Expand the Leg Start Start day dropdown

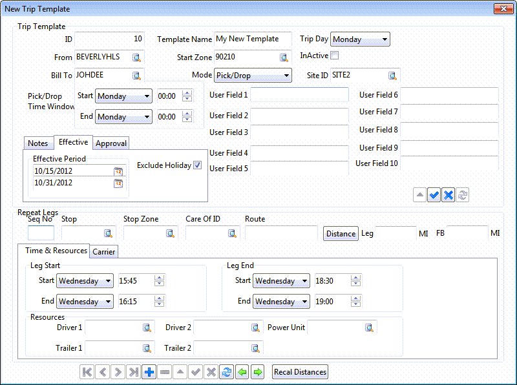coord(107,281)
